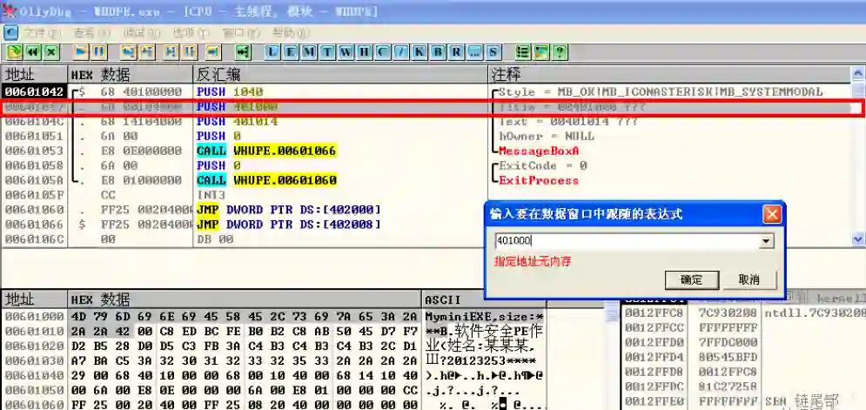Select the INT3 instruction row
The height and width of the screenshot is (410, 866).
(211, 195)
